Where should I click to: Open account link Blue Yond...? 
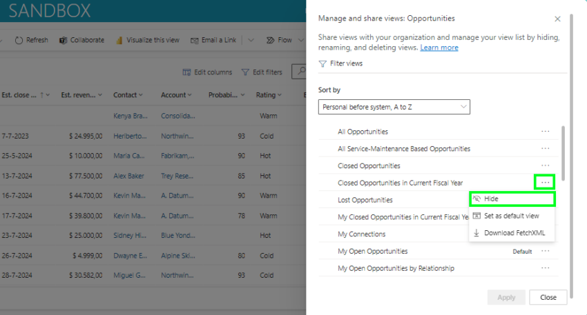pyautogui.click(x=177, y=236)
